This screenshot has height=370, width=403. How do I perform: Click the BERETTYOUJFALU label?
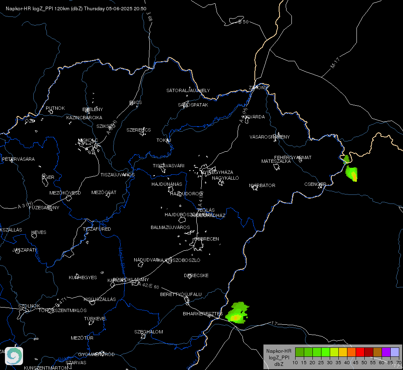tap(181, 294)
